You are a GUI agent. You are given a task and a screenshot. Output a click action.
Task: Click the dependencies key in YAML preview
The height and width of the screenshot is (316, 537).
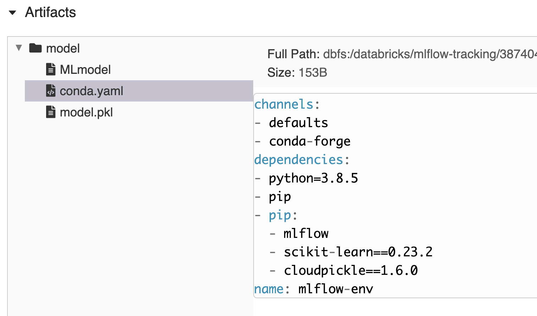(x=299, y=160)
